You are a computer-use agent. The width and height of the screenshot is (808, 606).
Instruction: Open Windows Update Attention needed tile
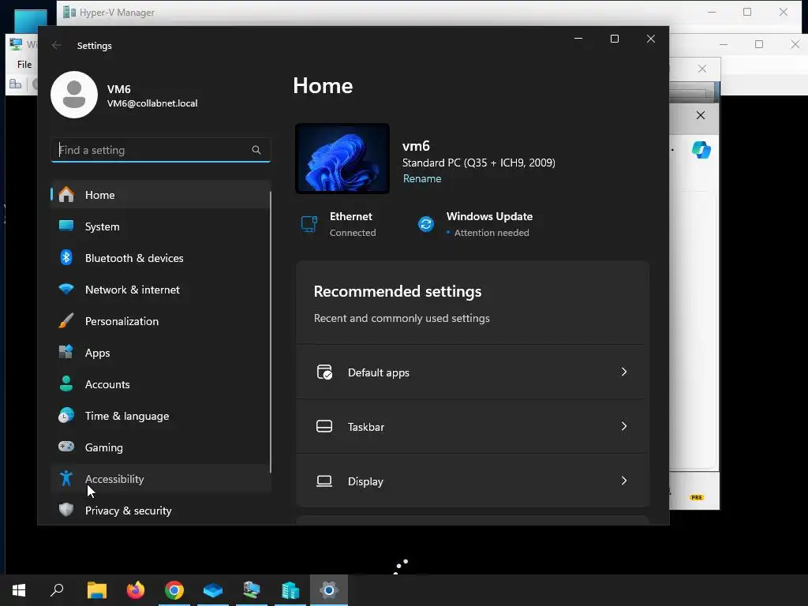coord(474,224)
